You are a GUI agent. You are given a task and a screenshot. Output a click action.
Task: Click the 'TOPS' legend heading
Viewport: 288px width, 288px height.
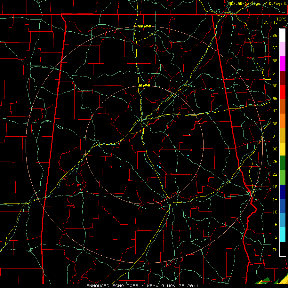pyautogui.click(x=281, y=19)
